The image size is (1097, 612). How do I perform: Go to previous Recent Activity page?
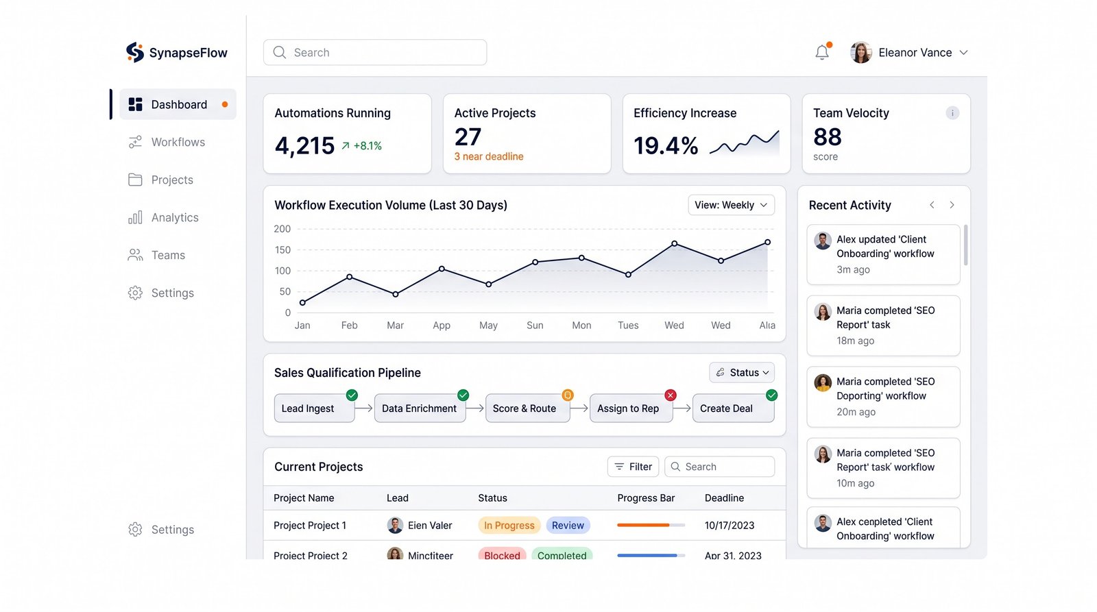932,205
